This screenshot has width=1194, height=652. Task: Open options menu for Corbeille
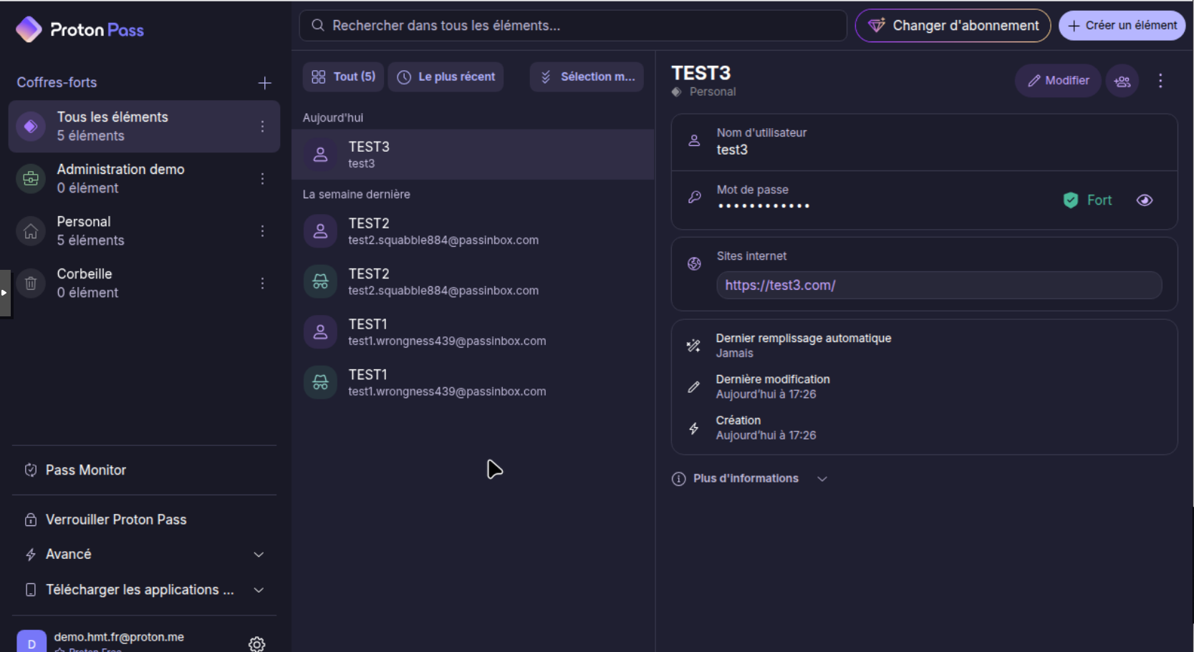tap(263, 283)
